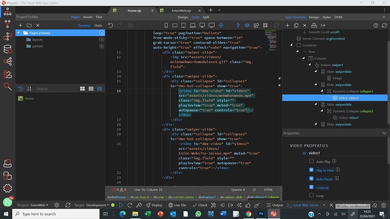Viewport: 390px width, 219px height.
Task: Click the move arrows icon in toolbar
Action: click(221, 25)
